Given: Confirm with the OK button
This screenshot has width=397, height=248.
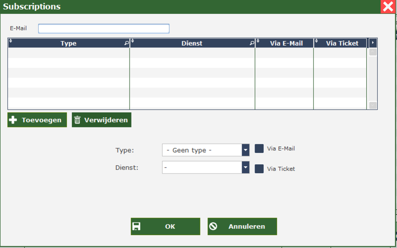Looking at the screenshot, I should coord(165,226).
